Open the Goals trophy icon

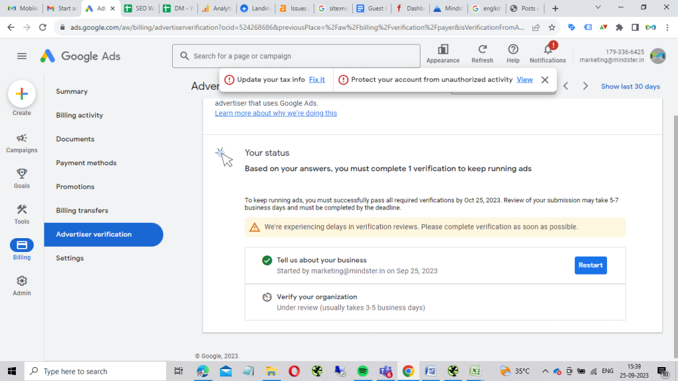[22, 173]
